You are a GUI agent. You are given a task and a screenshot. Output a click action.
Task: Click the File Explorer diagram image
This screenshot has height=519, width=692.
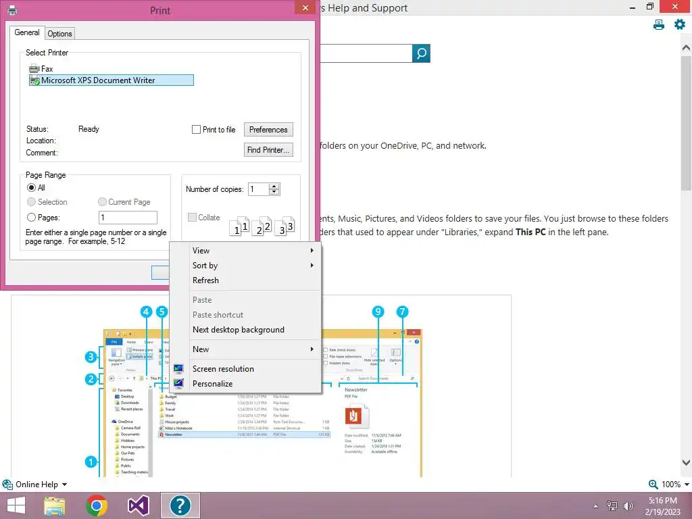[262, 386]
